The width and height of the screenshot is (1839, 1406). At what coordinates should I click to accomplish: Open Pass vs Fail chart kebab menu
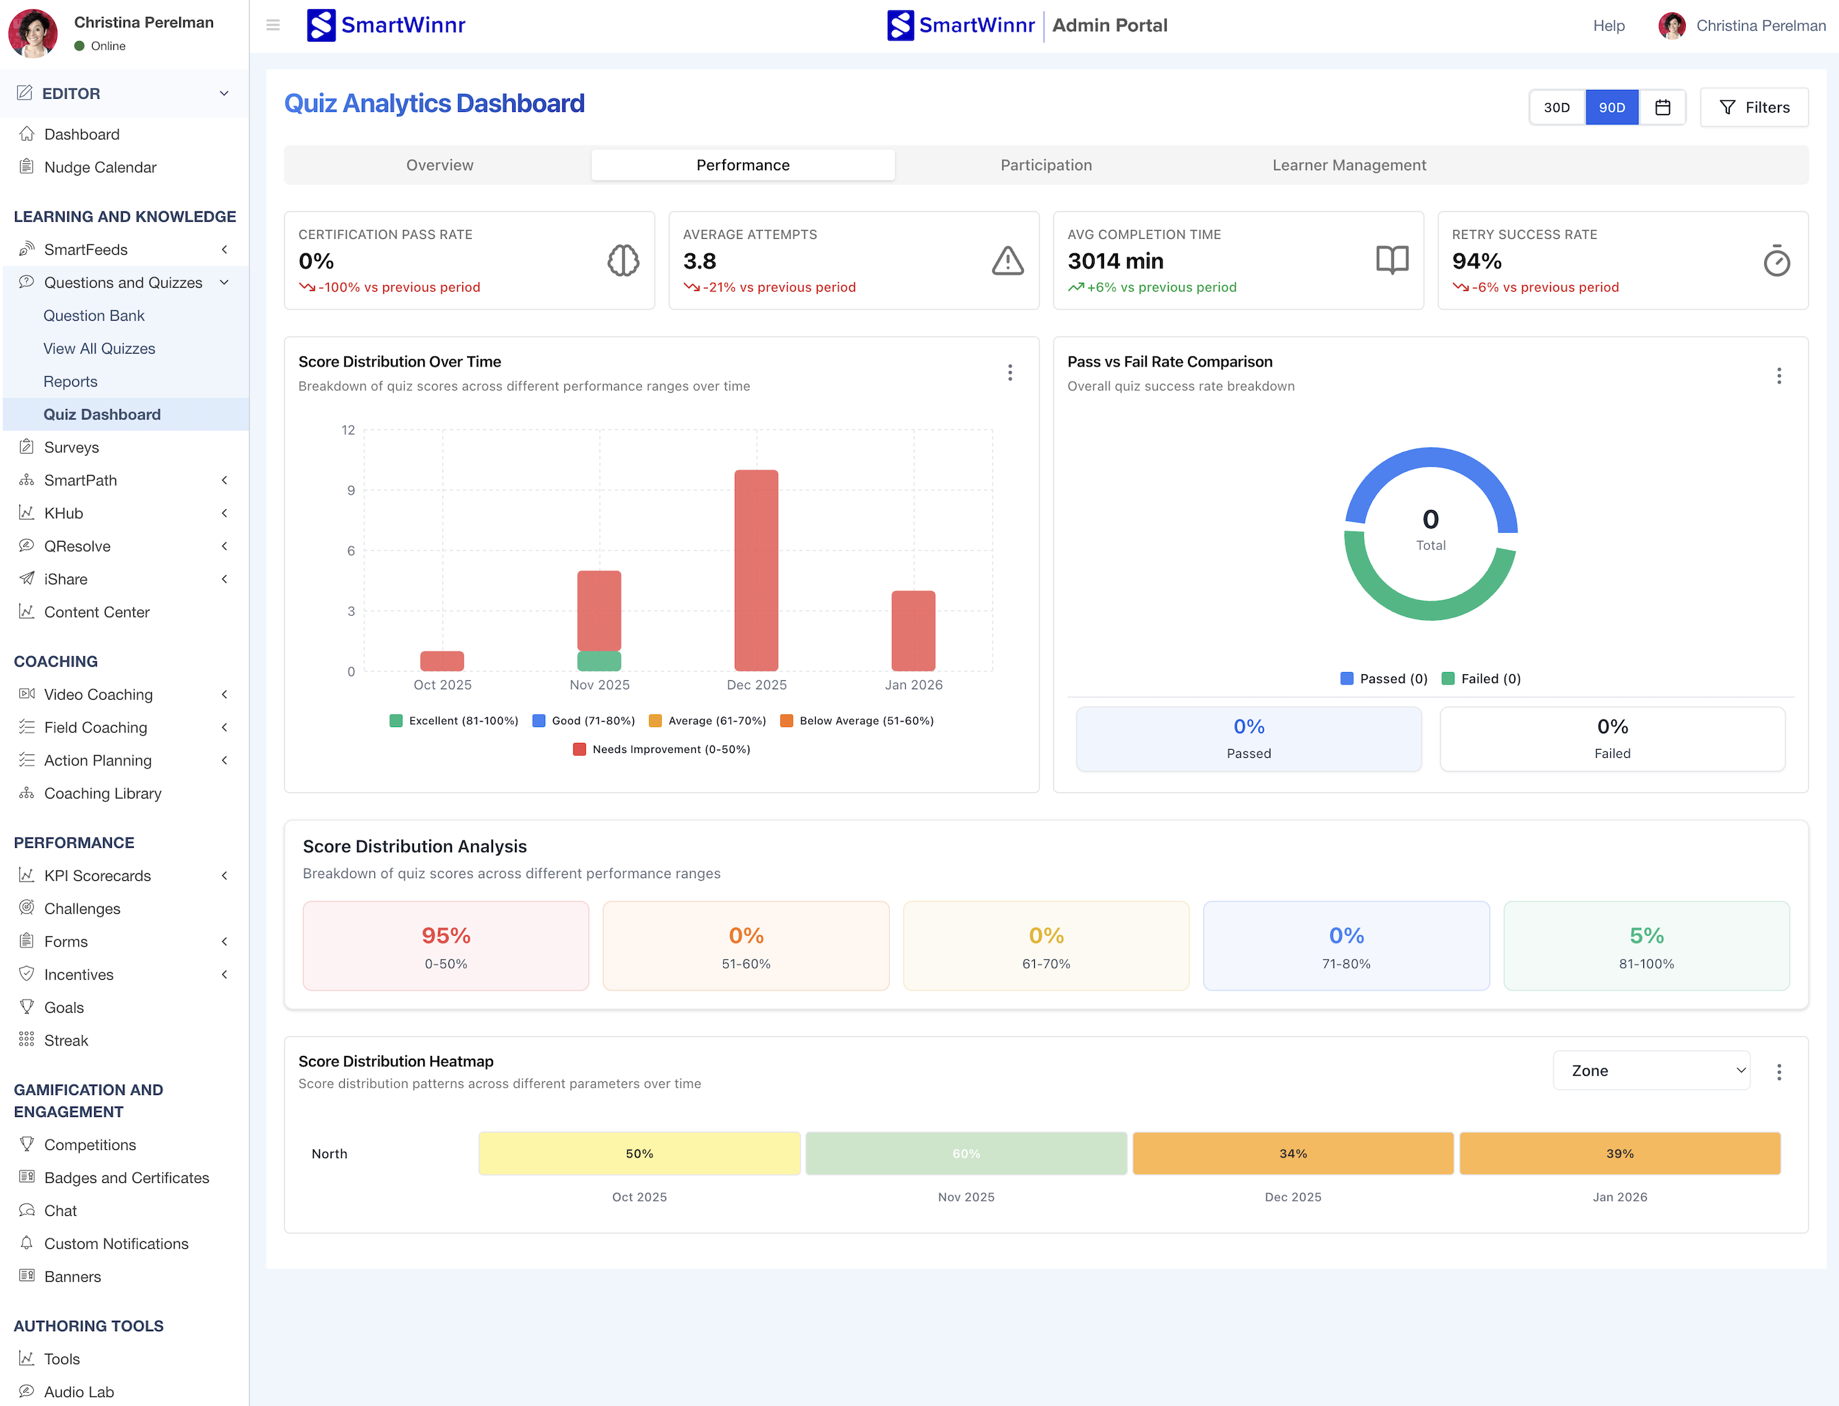(x=1779, y=376)
